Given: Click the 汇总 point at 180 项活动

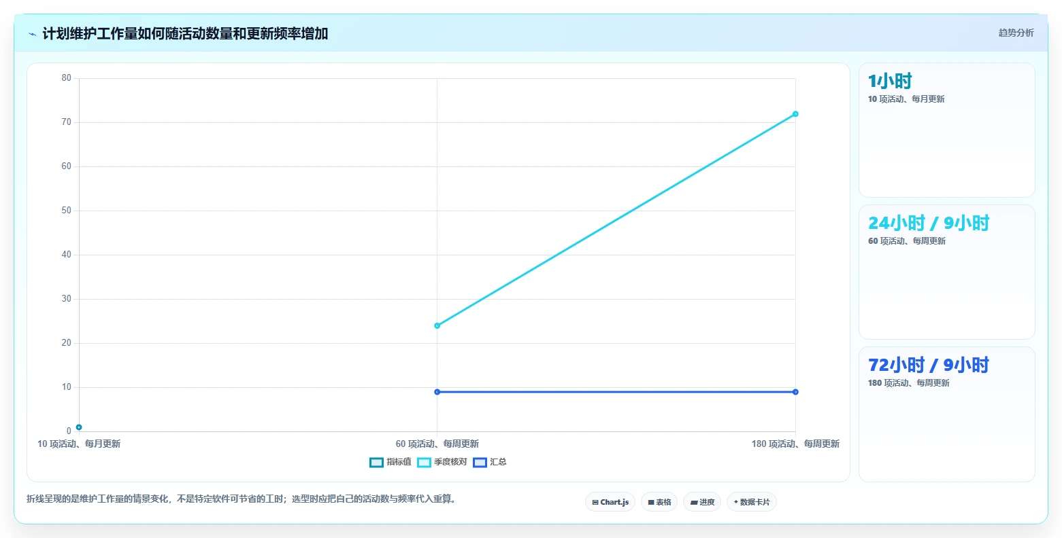Looking at the screenshot, I should [x=795, y=392].
